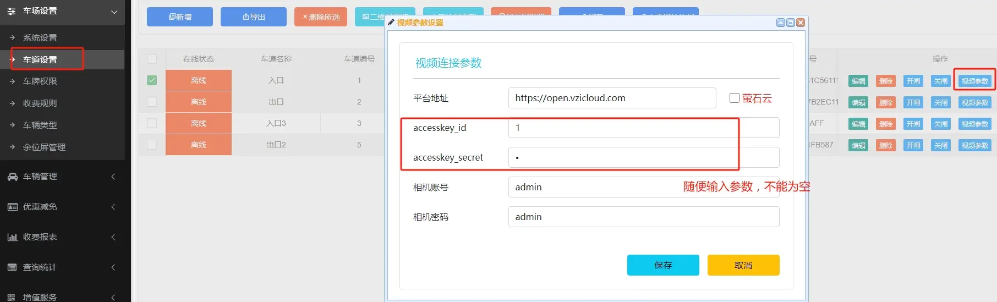Collapse the 车场设置 section chevron
997x302 pixels.
(x=114, y=12)
